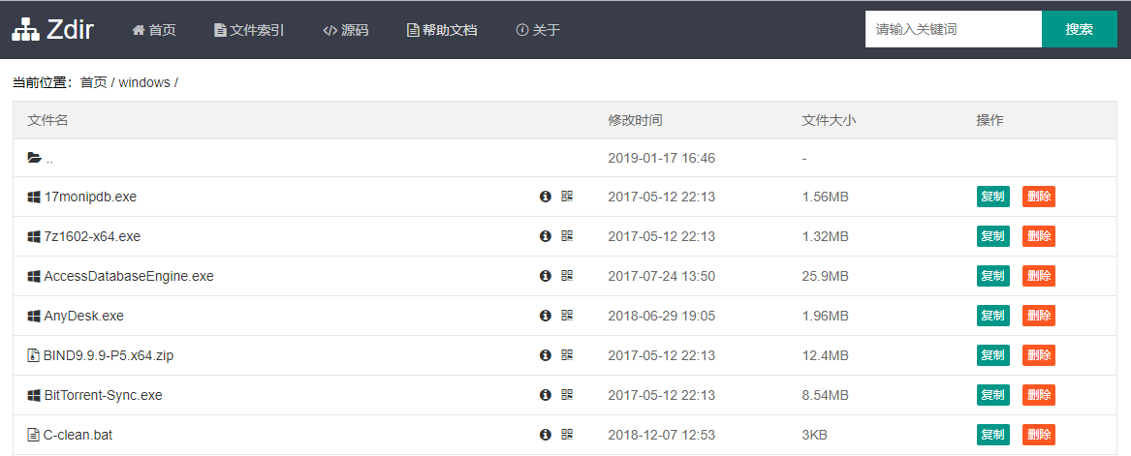This screenshot has height=456, width=1131.
Task: Open the BitTorrent-Sync.exe file link
Action: tap(103, 395)
